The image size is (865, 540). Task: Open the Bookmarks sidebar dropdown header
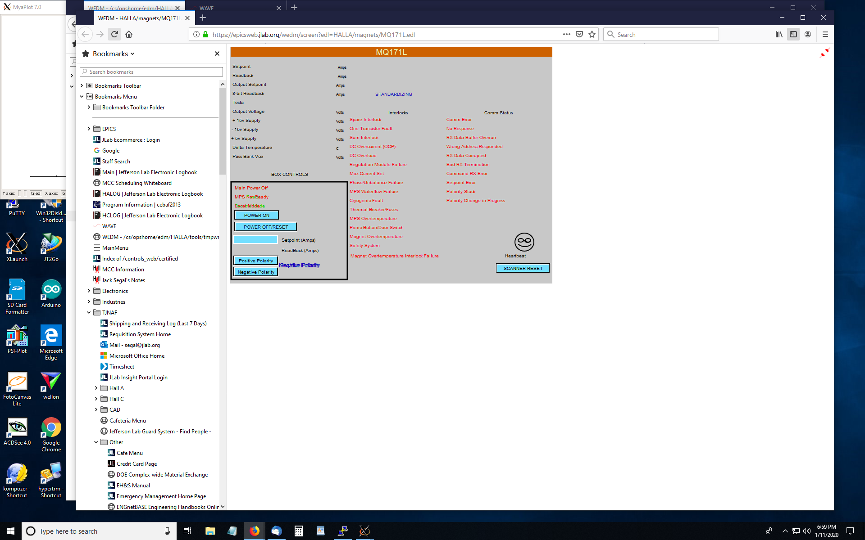tap(114, 54)
